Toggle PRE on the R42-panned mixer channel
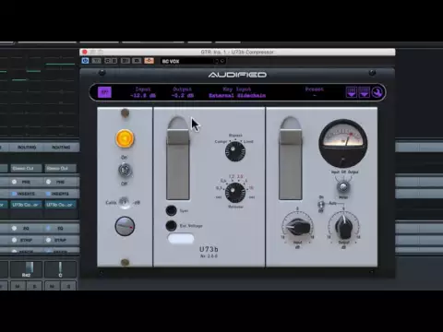This screenshot has height=332, width=443. [15, 182]
